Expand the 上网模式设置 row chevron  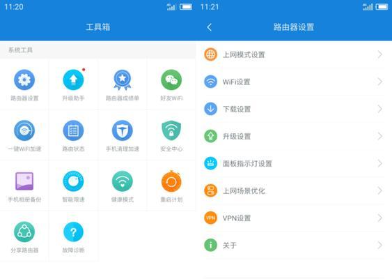coord(380,54)
